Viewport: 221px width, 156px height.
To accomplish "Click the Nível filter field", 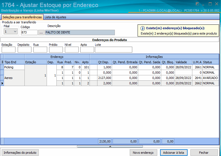I will [x=72, y=50].
